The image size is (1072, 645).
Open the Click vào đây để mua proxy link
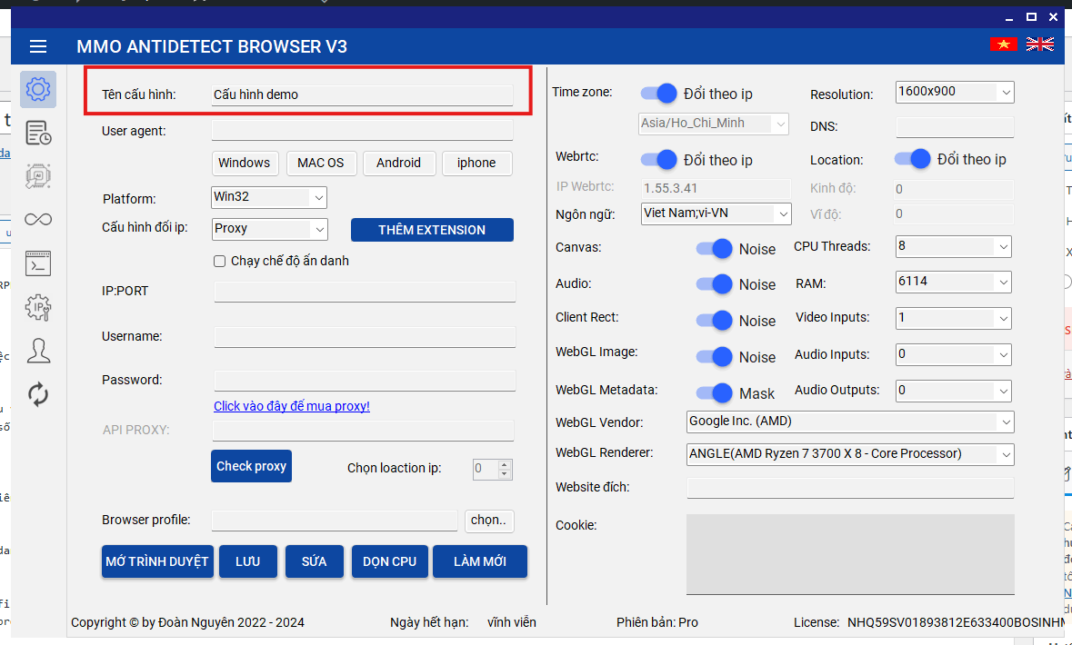coord(291,407)
